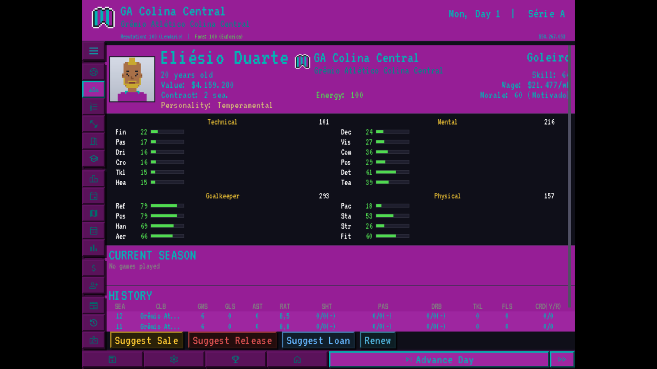Click the Mental section heading

(447, 122)
